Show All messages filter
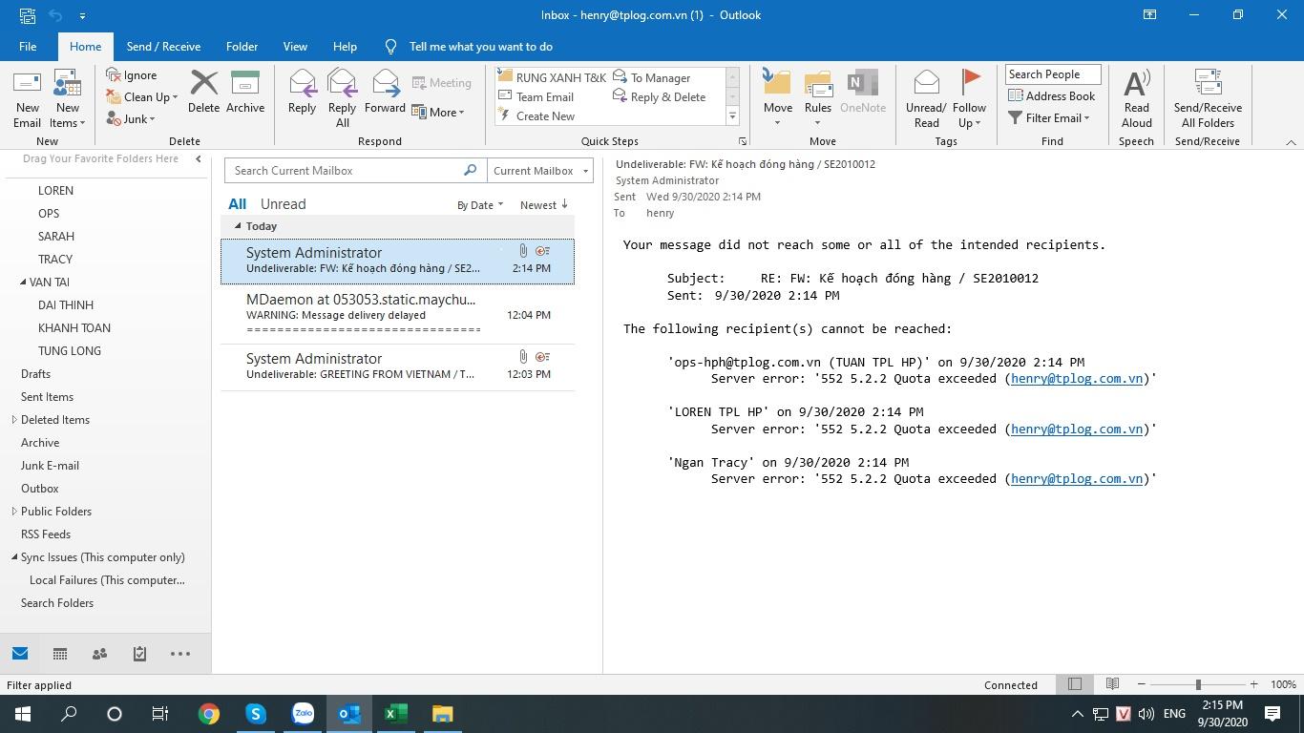1304x733 pixels. coord(237,204)
